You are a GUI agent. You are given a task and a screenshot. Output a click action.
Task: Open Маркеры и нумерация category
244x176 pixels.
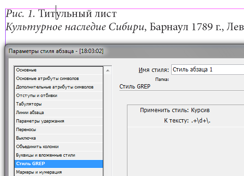point(59,172)
